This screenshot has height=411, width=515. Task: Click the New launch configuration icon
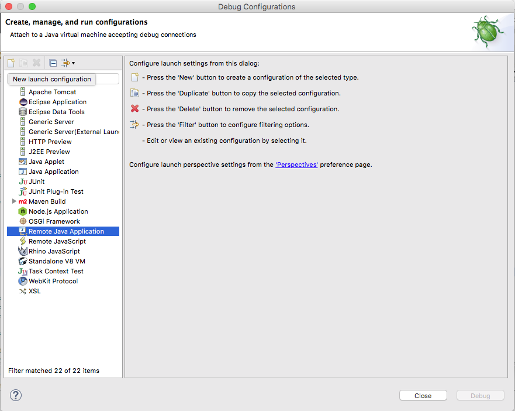[x=11, y=63]
